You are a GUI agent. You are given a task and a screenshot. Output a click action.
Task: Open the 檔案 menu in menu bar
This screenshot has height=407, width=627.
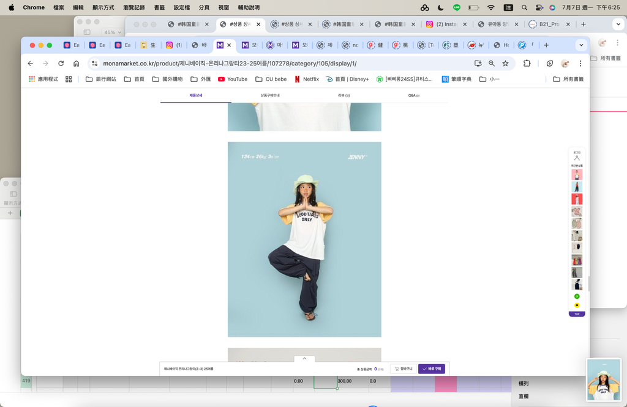[x=59, y=7]
